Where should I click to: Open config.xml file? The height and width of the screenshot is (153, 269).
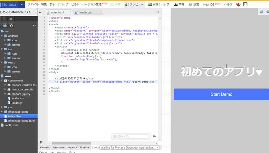click(11, 125)
